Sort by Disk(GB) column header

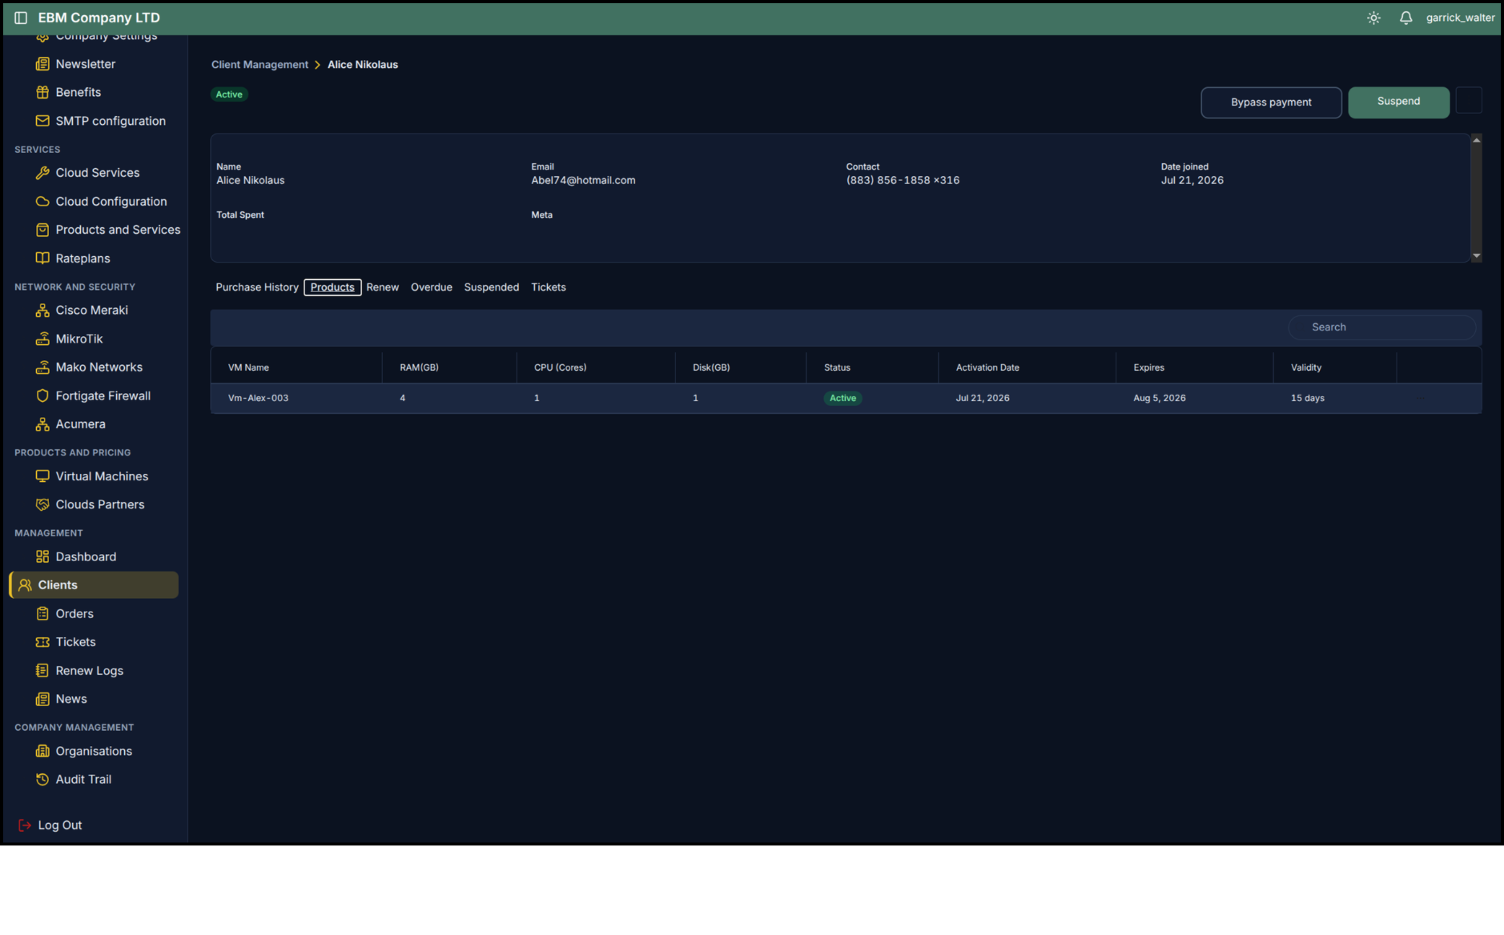click(x=711, y=367)
